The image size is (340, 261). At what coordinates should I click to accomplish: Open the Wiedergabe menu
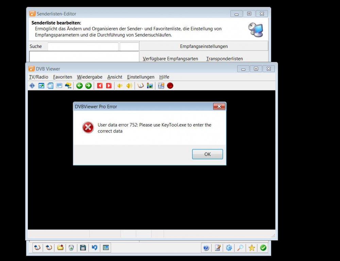coord(89,77)
